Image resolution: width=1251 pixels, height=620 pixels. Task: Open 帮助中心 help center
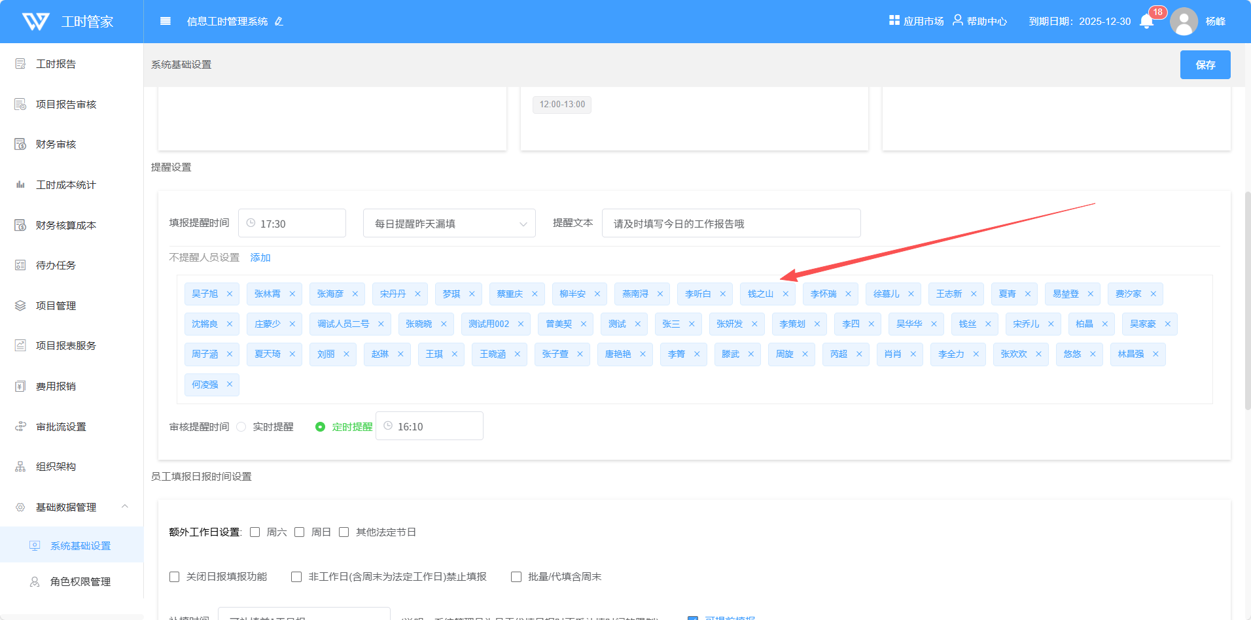(x=979, y=21)
